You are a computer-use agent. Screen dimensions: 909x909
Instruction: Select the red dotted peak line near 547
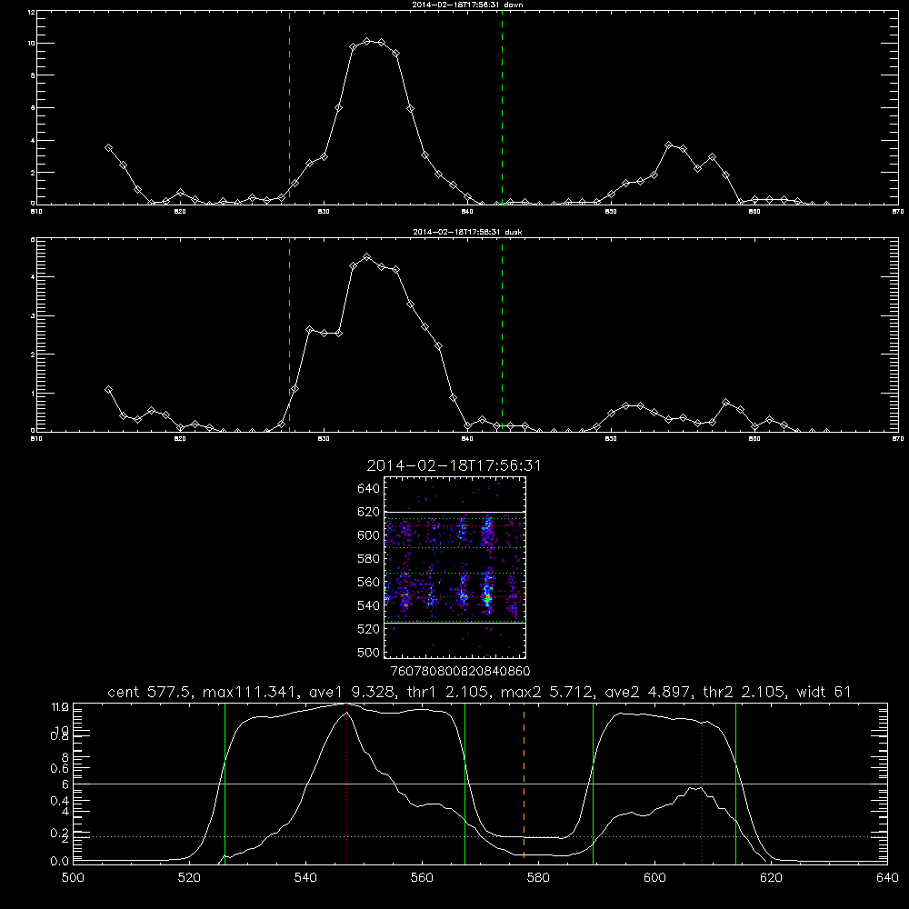click(346, 783)
